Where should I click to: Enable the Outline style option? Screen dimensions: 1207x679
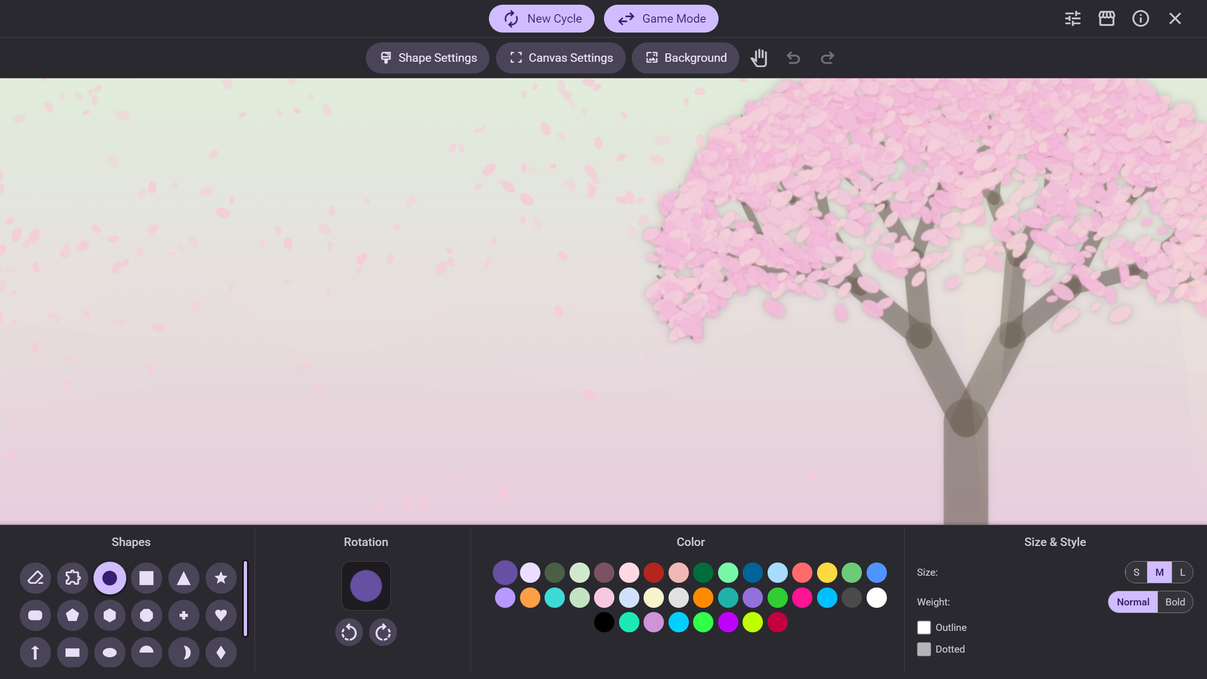coord(924,627)
